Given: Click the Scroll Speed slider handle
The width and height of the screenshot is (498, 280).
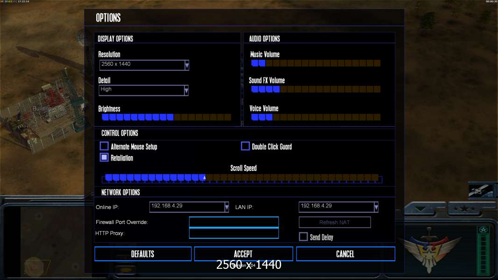Looking at the screenshot, I should pyautogui.click(x=205, y=178).
